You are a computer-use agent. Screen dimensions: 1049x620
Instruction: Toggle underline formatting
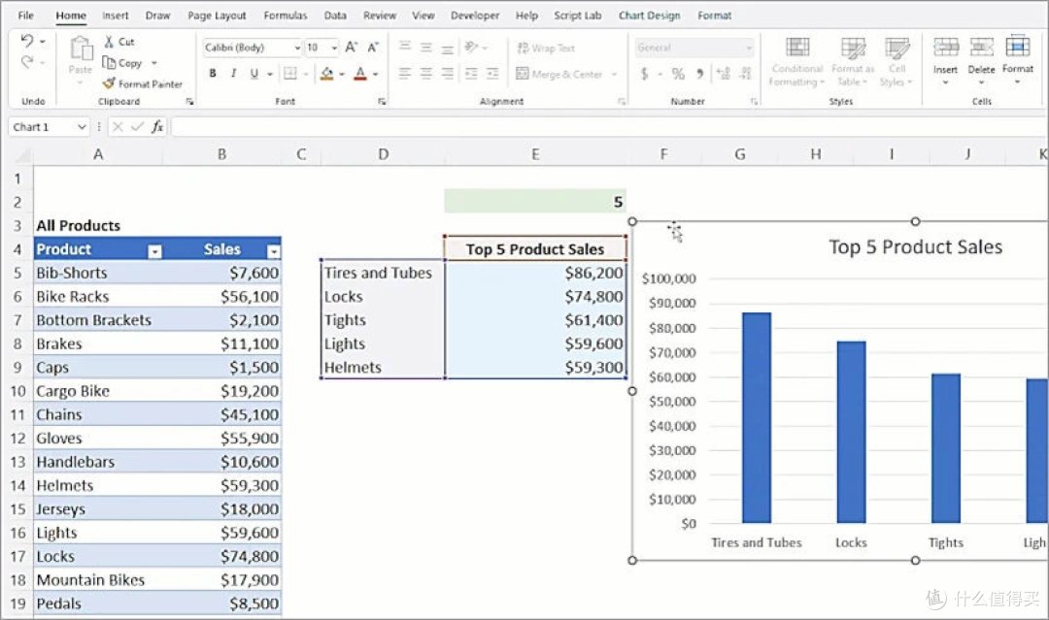point(254,73)
